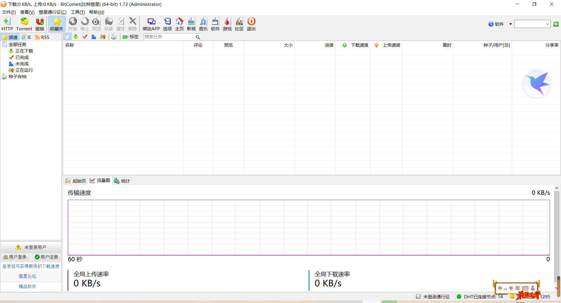Screen dimensions: 561x303
Task: Click the torrent archive clock icon
Action: coord(114,37)
